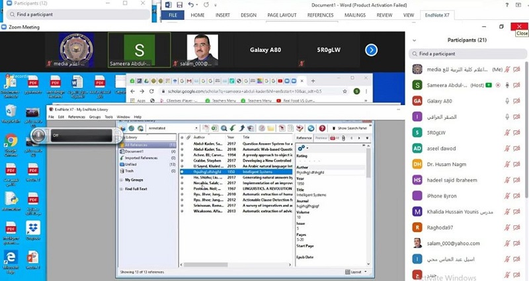Click the yellow Open Folder icon in EndNote toolbar
The height and width of the screenshot is (281, 529).
click(x=270, y=128)
